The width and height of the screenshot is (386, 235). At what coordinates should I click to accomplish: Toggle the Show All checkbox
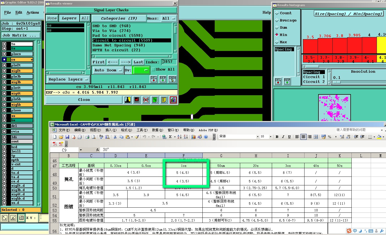[x=153, y=69]
